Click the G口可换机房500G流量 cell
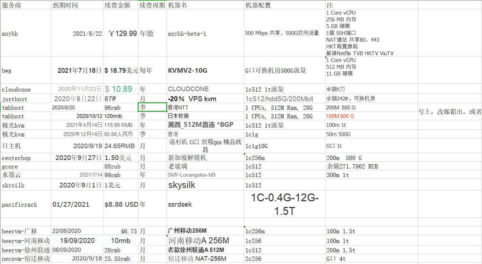Screen dimensions: 482x264 click(284, 70)
